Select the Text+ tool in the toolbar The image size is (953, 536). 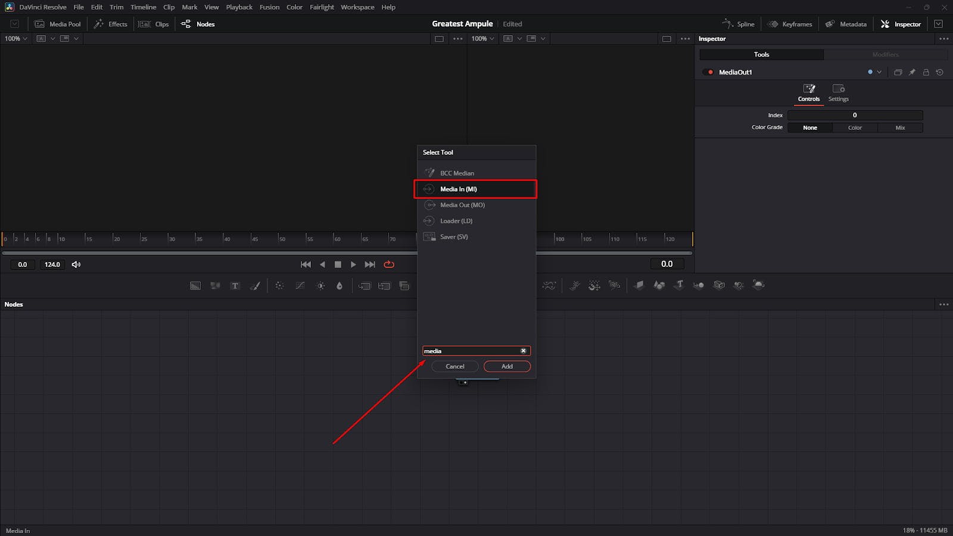[235, 285]
